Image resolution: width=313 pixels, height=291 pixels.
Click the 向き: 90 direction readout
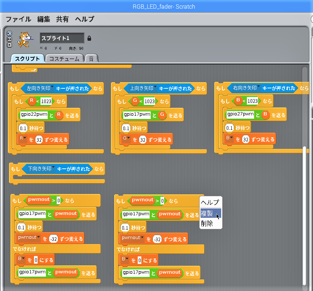pyautogui.click(x=76, y=48)
